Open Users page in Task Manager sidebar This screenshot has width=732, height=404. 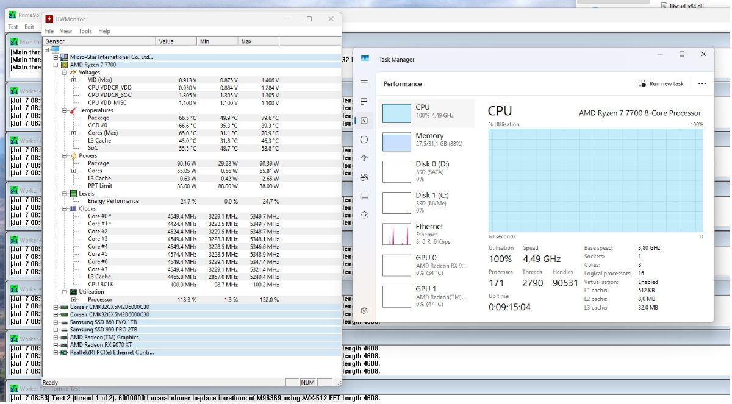(x=364, y=177)
